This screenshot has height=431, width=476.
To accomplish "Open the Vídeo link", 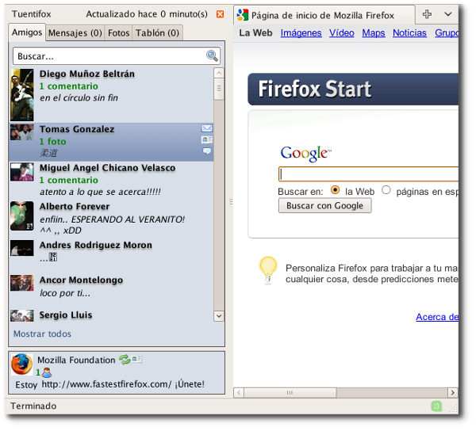I will pyautogui.click(x=341, y=32).
